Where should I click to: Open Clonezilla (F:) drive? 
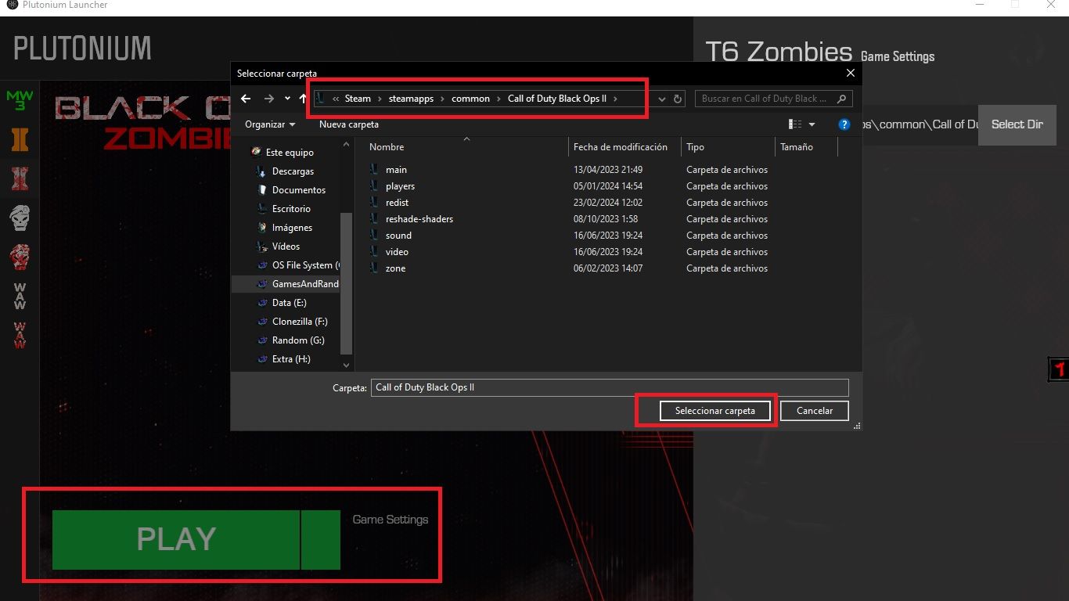[x=300, y=322]
